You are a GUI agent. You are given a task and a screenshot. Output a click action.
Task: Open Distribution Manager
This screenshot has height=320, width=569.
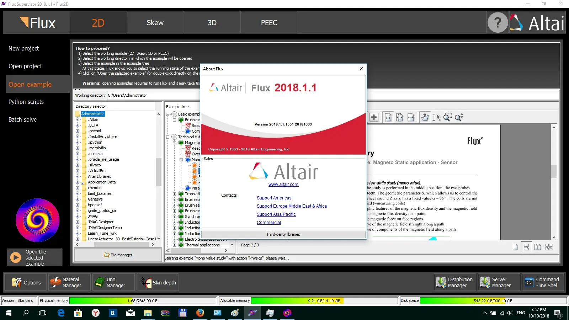click(455, 283)
